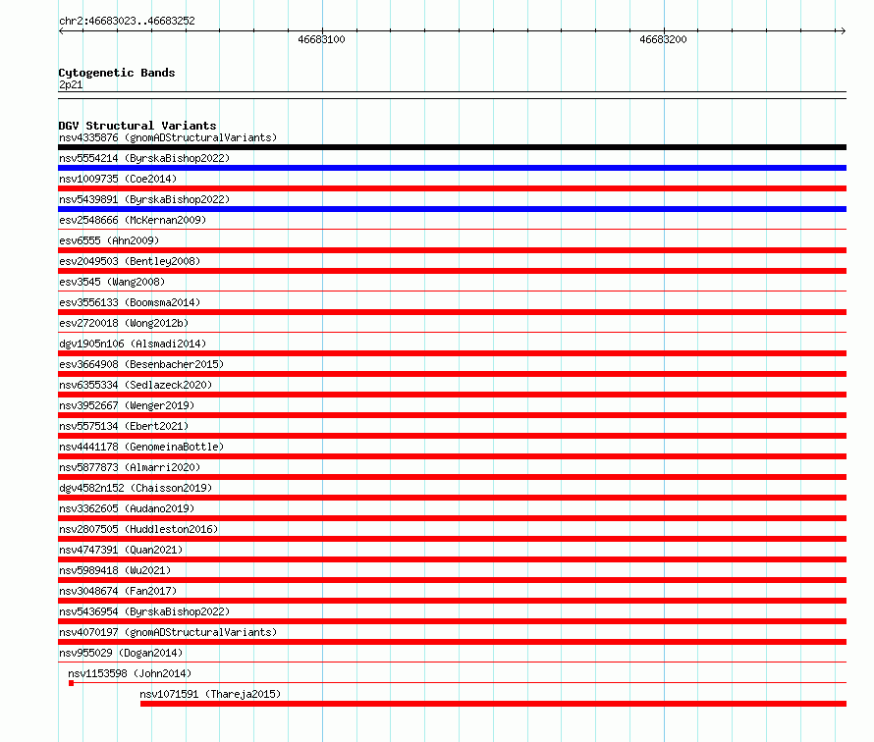Screen dimensions: 874x742
Task: Select esv2049503 Bentley2008 label
Action: 130,261
